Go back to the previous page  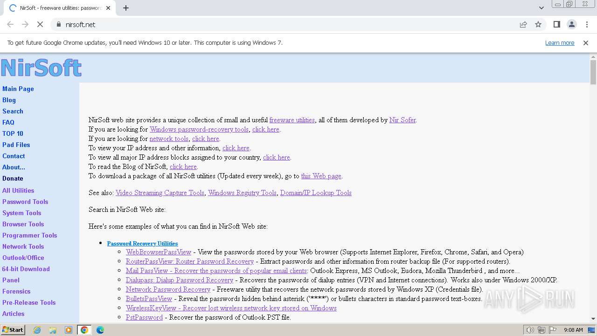(x=10, y=24)
